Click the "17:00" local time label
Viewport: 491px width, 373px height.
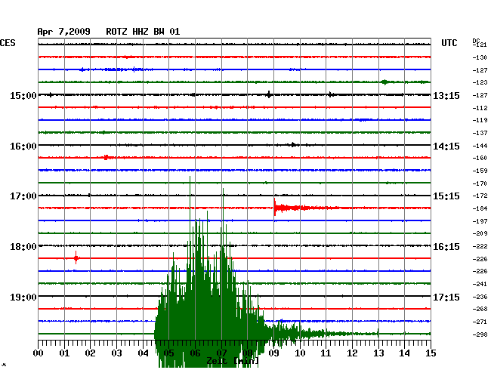(x=23, y=196)
